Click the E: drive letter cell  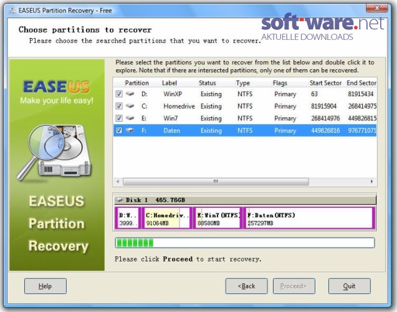[x=144, y=119]
